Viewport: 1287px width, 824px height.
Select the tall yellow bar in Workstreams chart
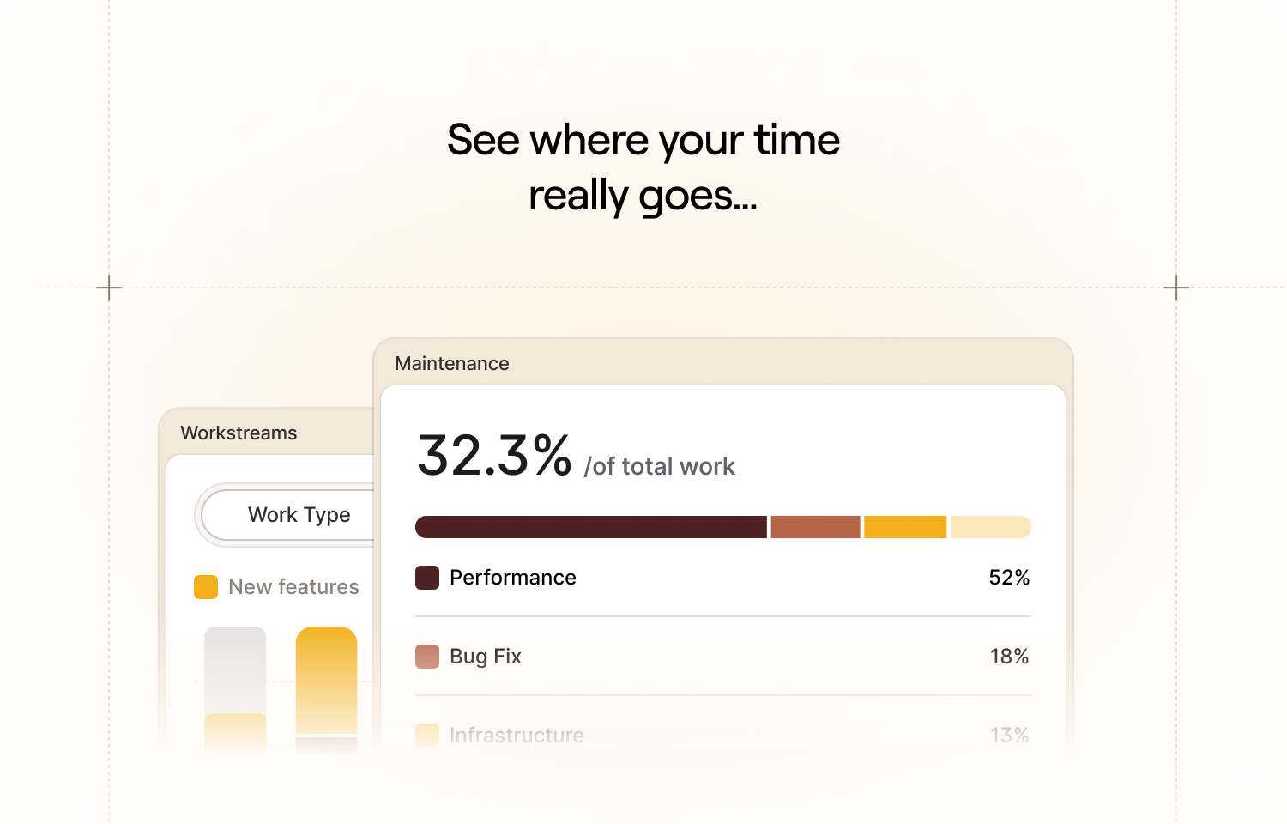(x=326, y=678)
